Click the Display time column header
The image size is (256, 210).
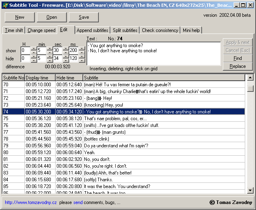click(40, 78)
